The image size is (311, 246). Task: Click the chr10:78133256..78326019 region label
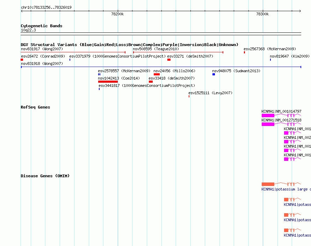[46, 7]
